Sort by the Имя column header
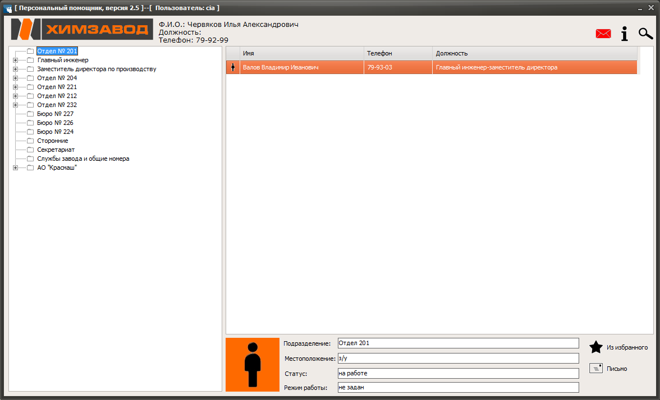660x400 pixels. [302, 53]
